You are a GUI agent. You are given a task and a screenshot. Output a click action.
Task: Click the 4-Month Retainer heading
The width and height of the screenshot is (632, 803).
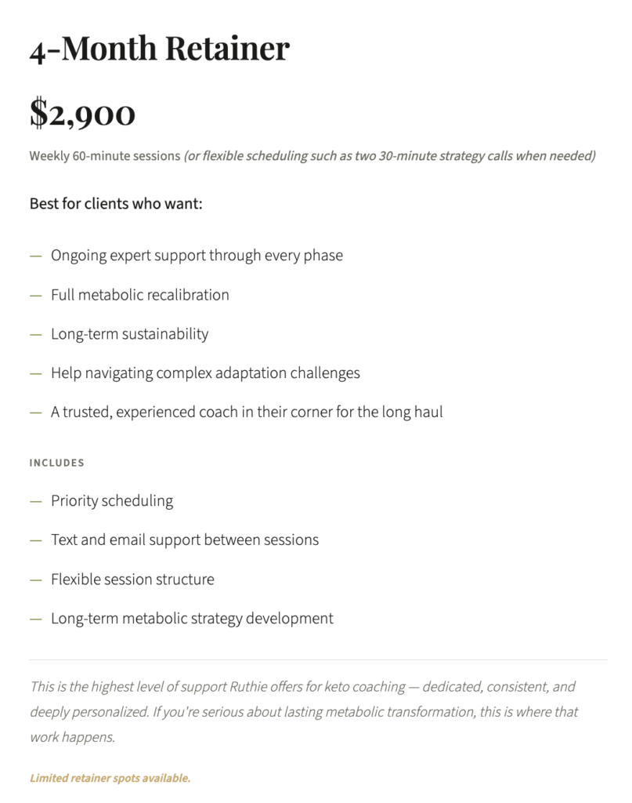pos(160,49)
